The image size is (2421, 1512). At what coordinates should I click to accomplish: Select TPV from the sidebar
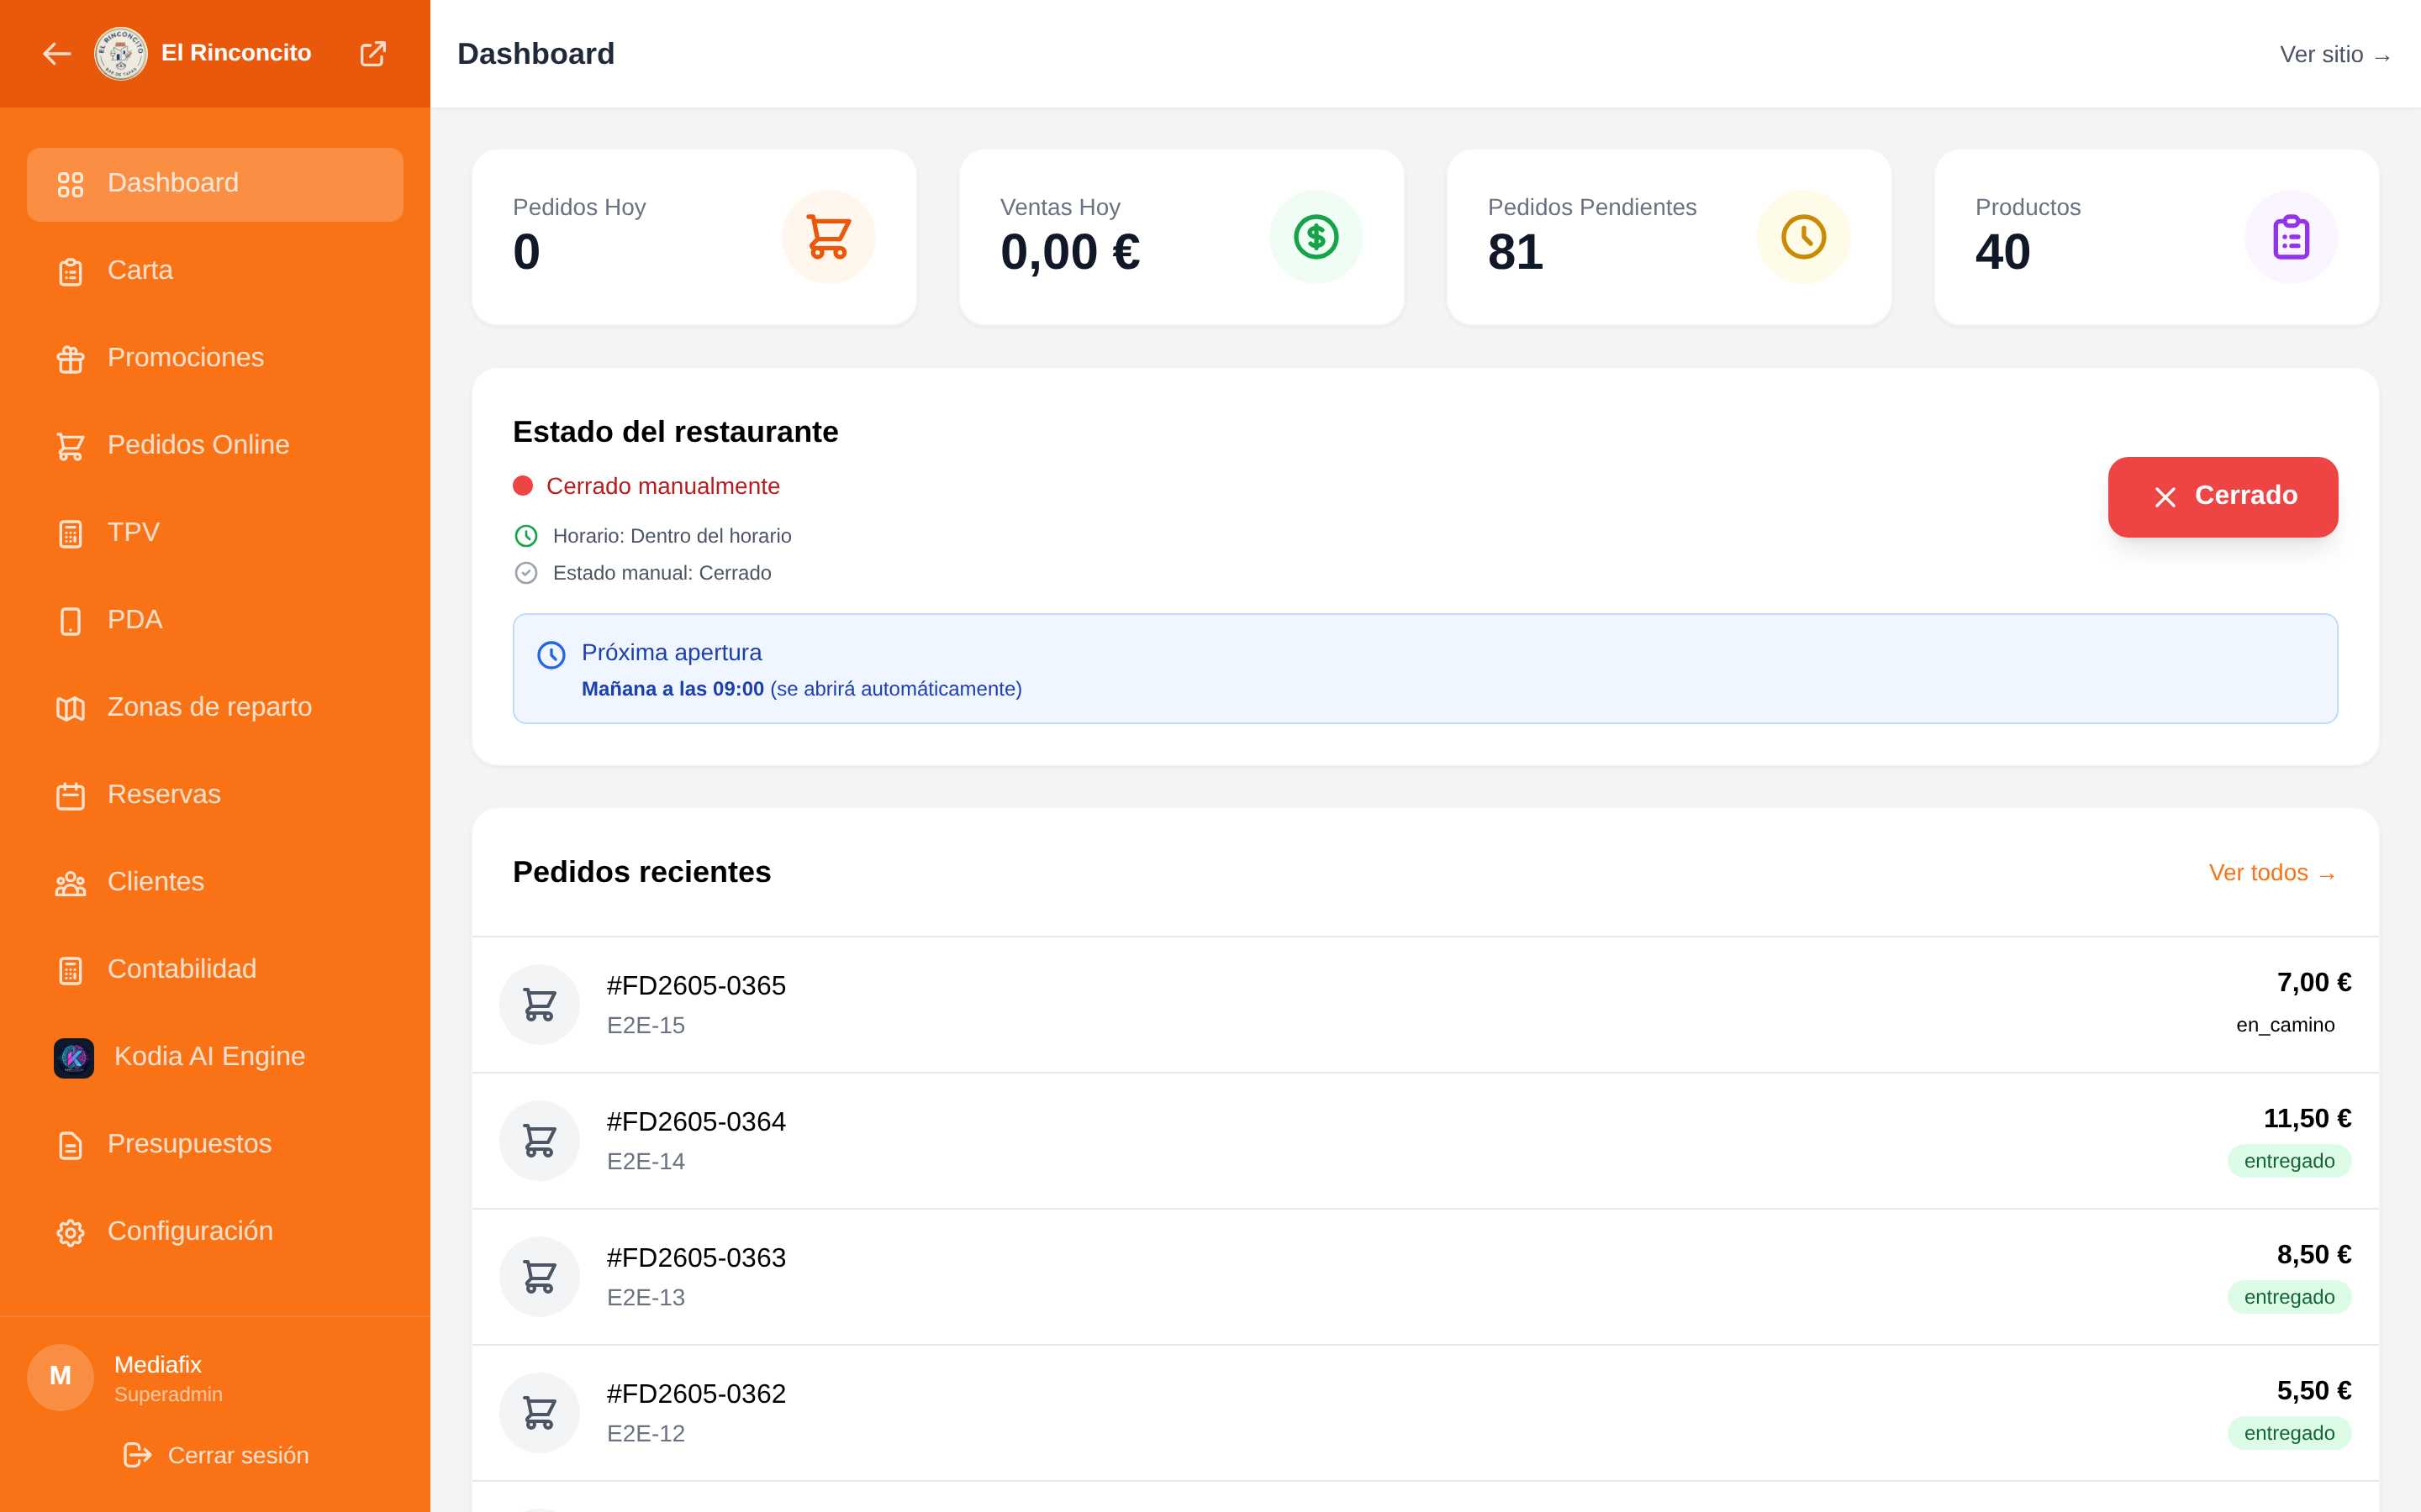point(215,533)
